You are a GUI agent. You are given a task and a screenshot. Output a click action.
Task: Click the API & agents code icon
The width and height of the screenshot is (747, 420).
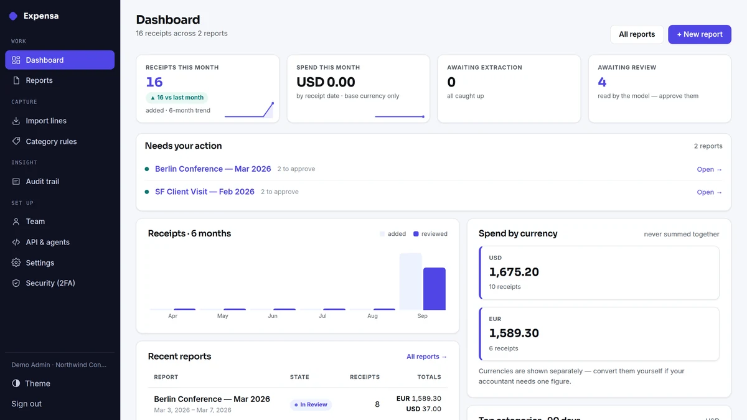click(16, 242)
